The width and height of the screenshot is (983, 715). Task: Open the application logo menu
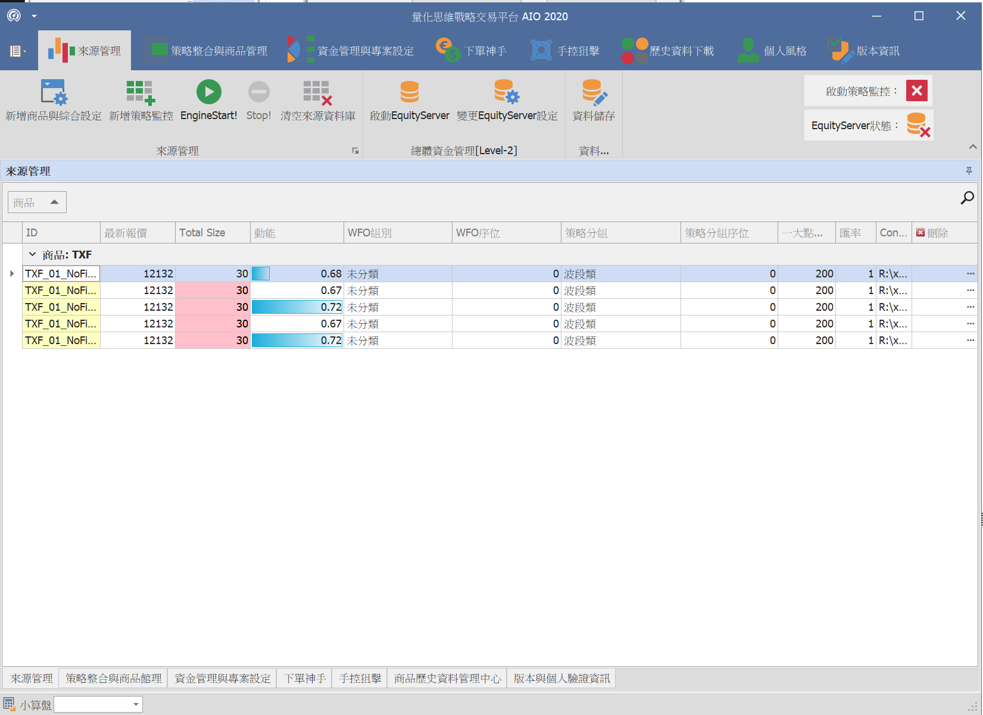tap(14, 16)
